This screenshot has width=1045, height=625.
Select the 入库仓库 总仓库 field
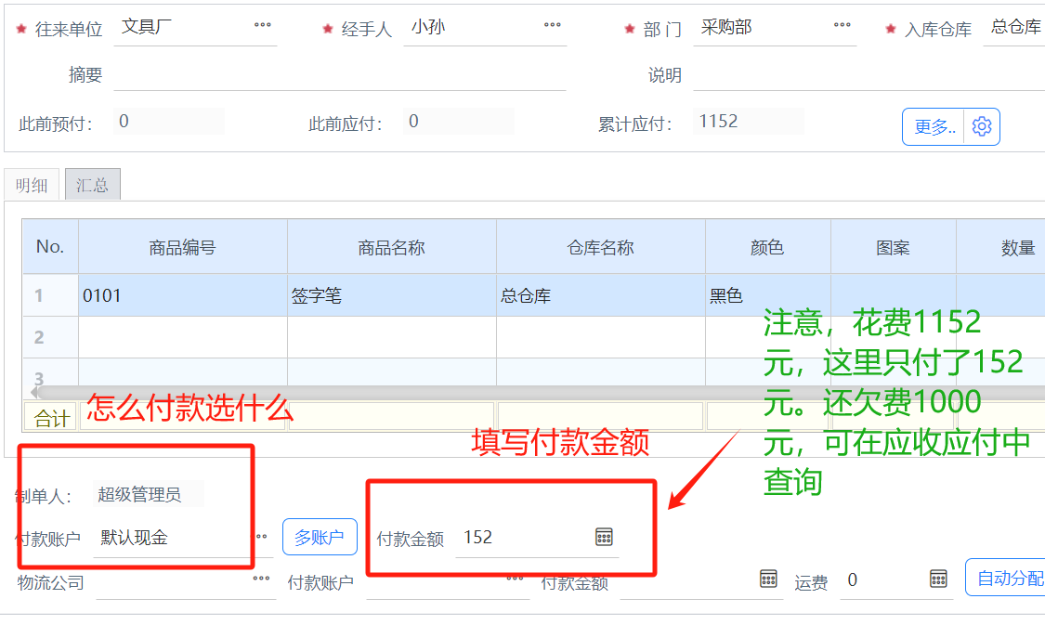tap(1015, 27)
